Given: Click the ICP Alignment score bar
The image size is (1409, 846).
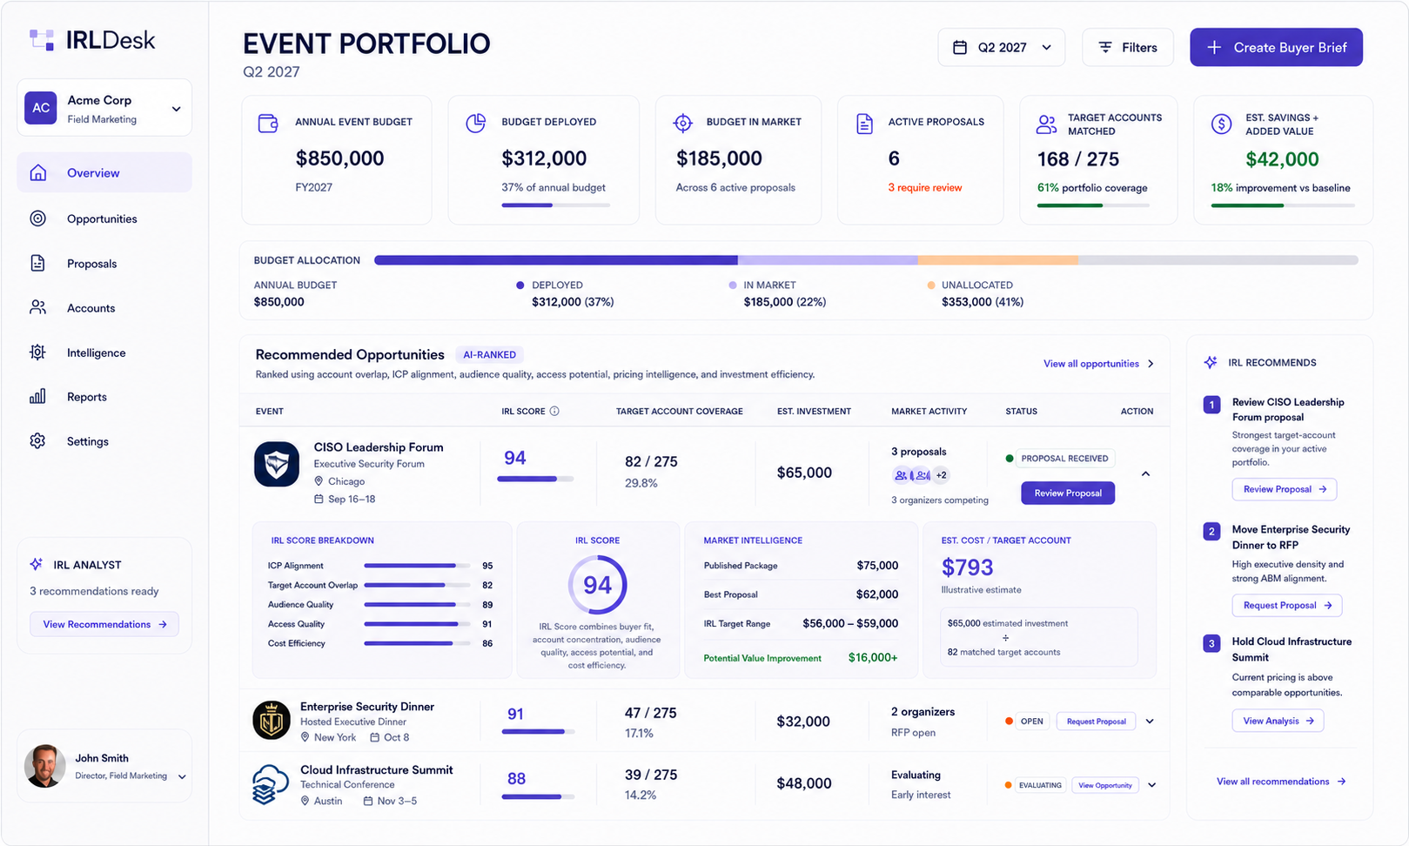Looking at the screenshot, I should (417, 566).
